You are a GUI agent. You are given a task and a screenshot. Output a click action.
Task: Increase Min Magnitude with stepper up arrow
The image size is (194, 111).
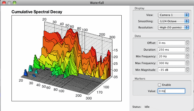pyautogui.click(x=187, y=69)
